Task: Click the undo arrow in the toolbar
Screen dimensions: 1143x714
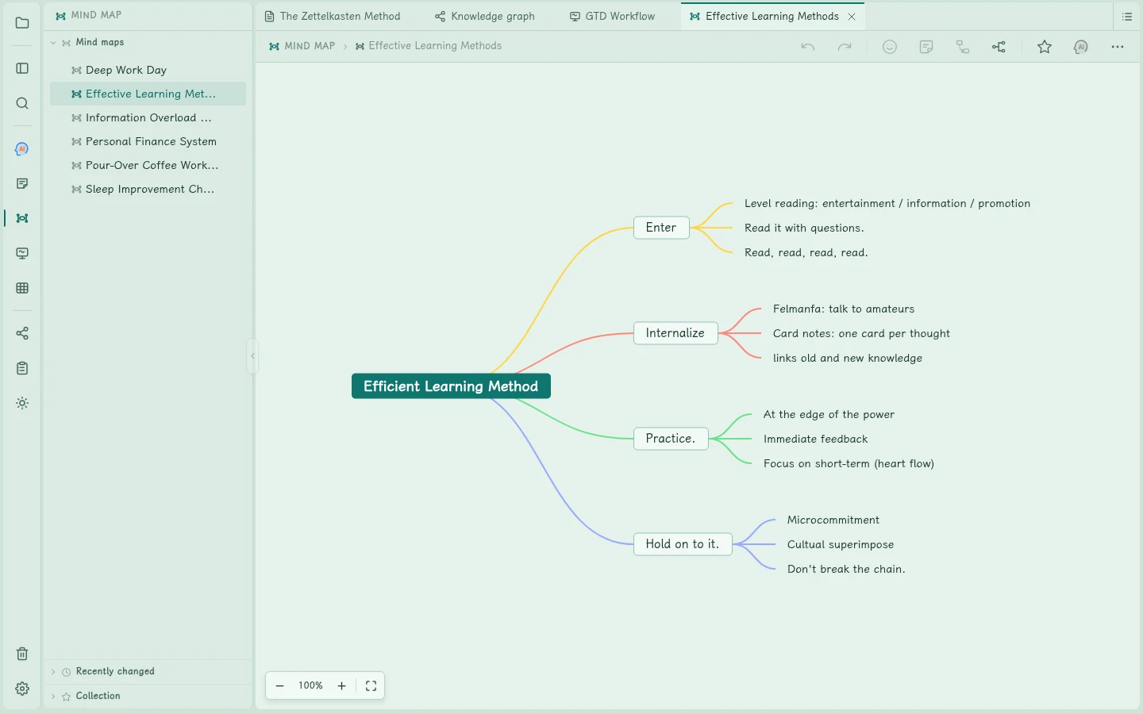Action: 808,47
